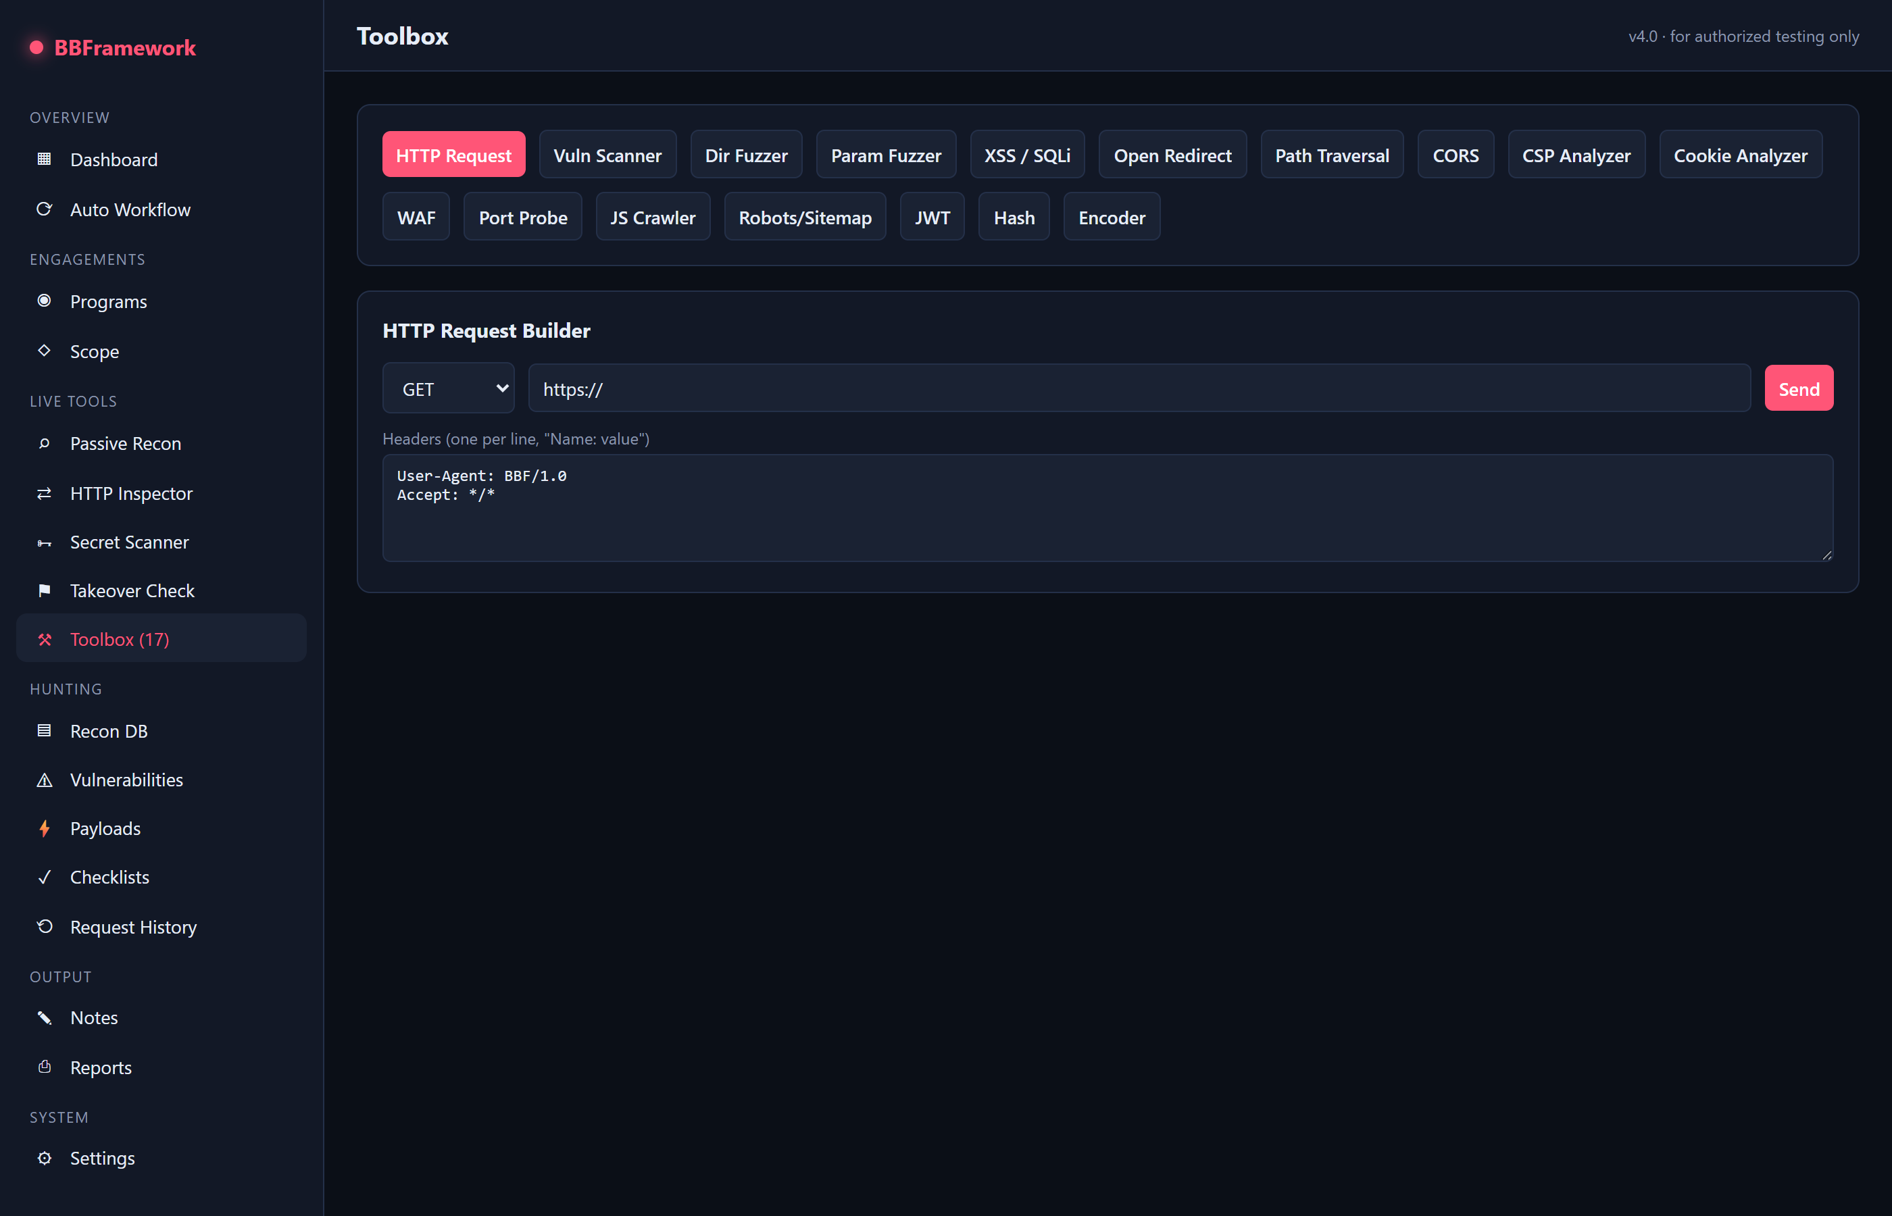Image resolution: width=1892 pixels, height=1216 pixels.
Task: Navigate to Takeover Check
Action: click(161, 590)
